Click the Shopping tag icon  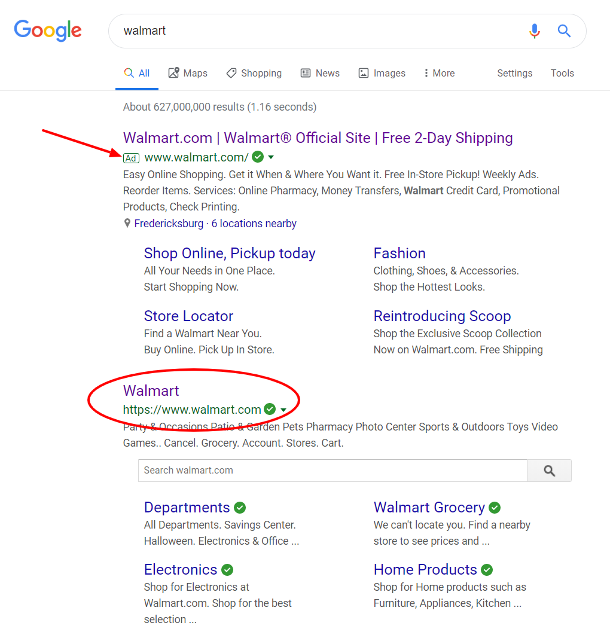(231, 73)
